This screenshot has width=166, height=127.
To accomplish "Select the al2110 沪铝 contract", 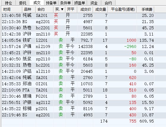I will (x=43, y=71).
